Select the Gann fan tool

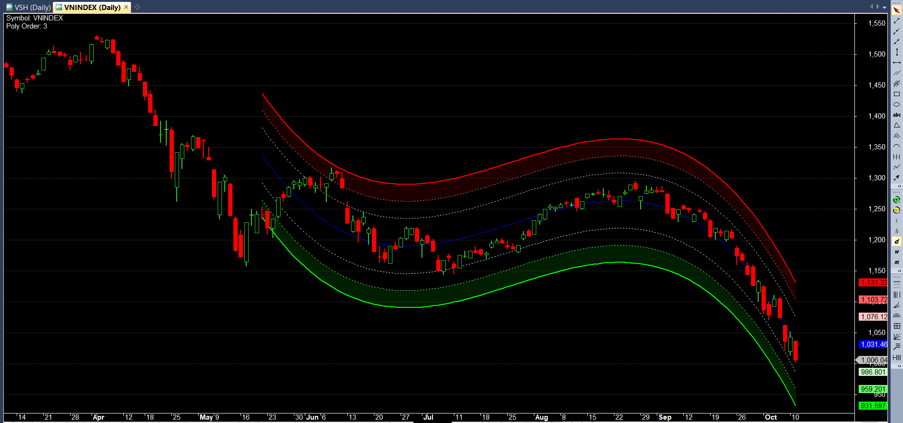(896, 336)
